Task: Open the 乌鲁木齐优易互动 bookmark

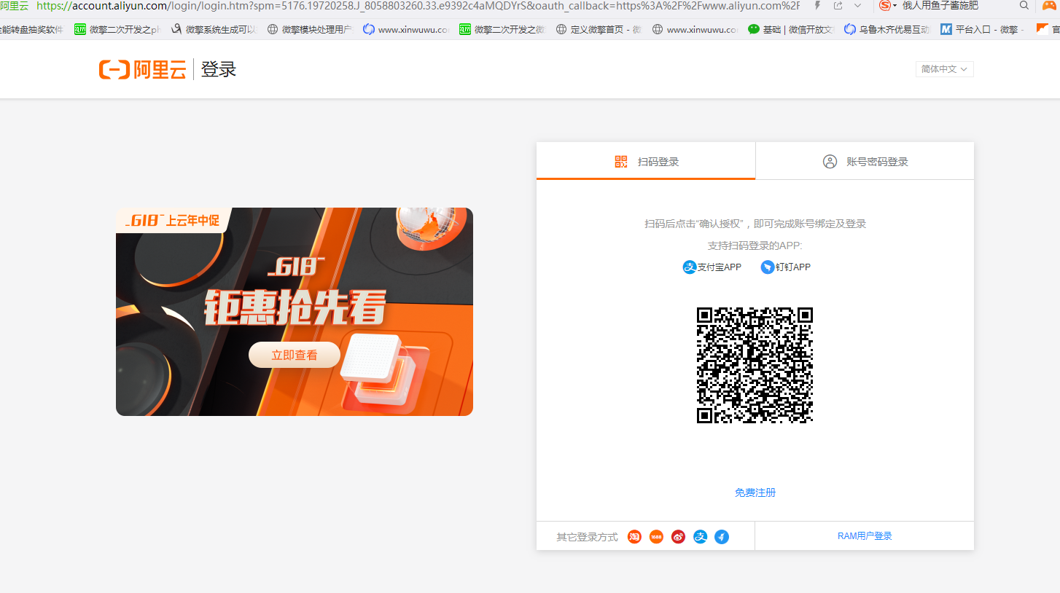Action: click(887, 30)
